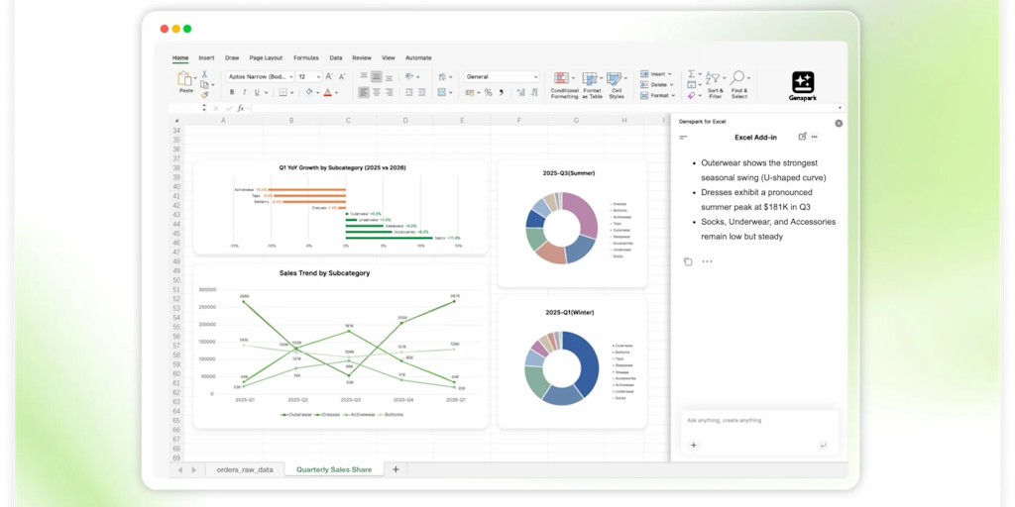Screen dimensions: 1015x507
Task: Click the send arrow in chat box
Action: [x=823, y=445]
